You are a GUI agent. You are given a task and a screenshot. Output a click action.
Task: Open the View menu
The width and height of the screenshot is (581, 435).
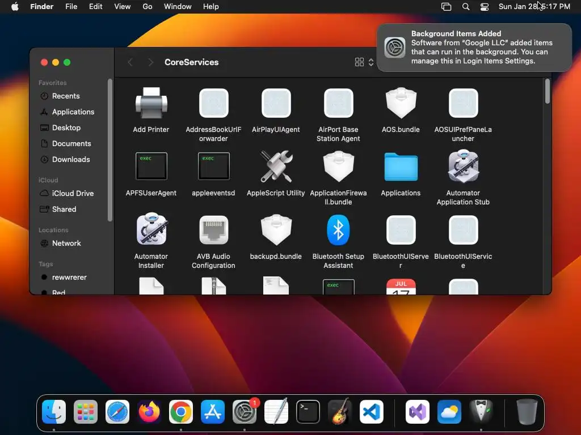click(123, 7)
